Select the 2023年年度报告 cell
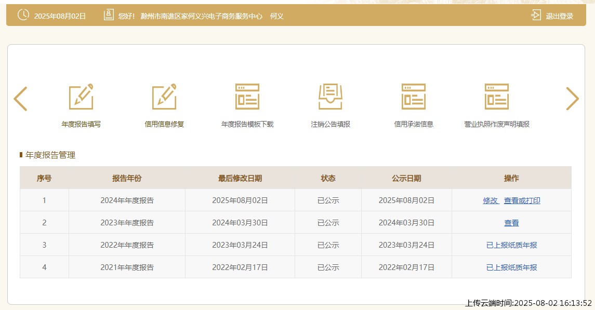Image resolution: width=595 pixels, height=310 pixels. coord(127,223)
